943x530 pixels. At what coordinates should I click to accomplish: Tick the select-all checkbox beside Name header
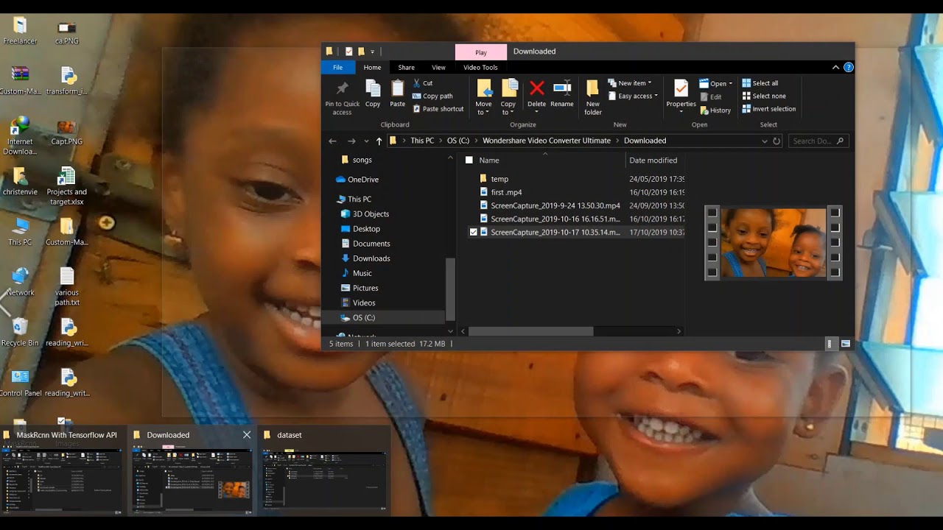tap(469, 160)
